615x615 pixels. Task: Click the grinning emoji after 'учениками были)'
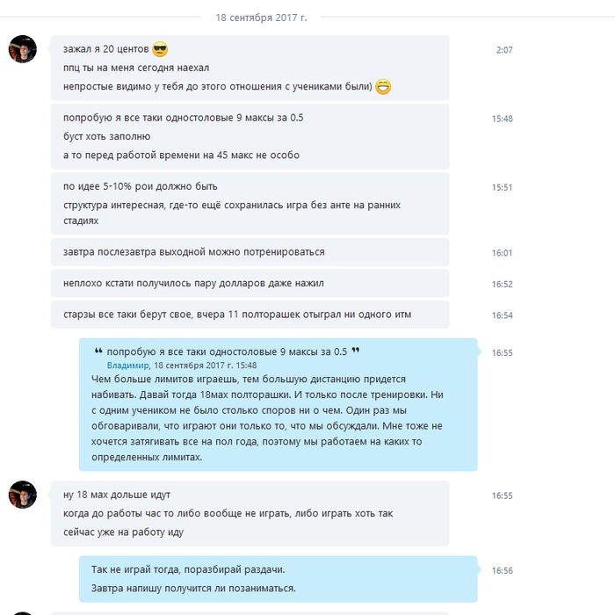point(383,87)
